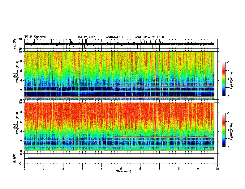Click time axis tick label "2"
This screenshot has width=245, height=189.
[63, 169]
